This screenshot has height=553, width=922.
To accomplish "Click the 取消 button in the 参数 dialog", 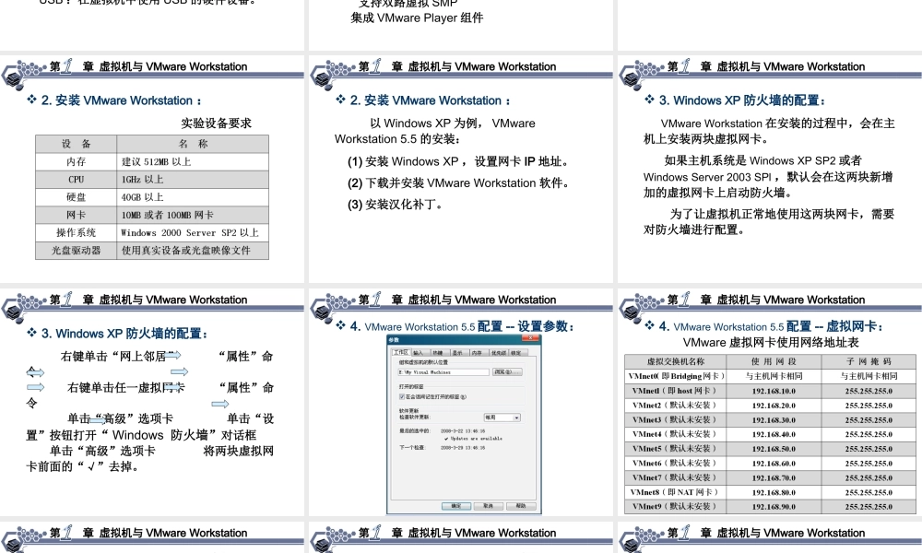I will pyautogui.click(x=489, y=506).
